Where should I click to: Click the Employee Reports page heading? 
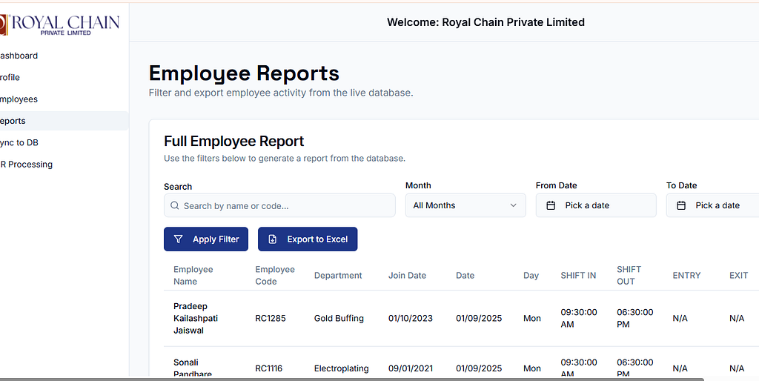244,73
